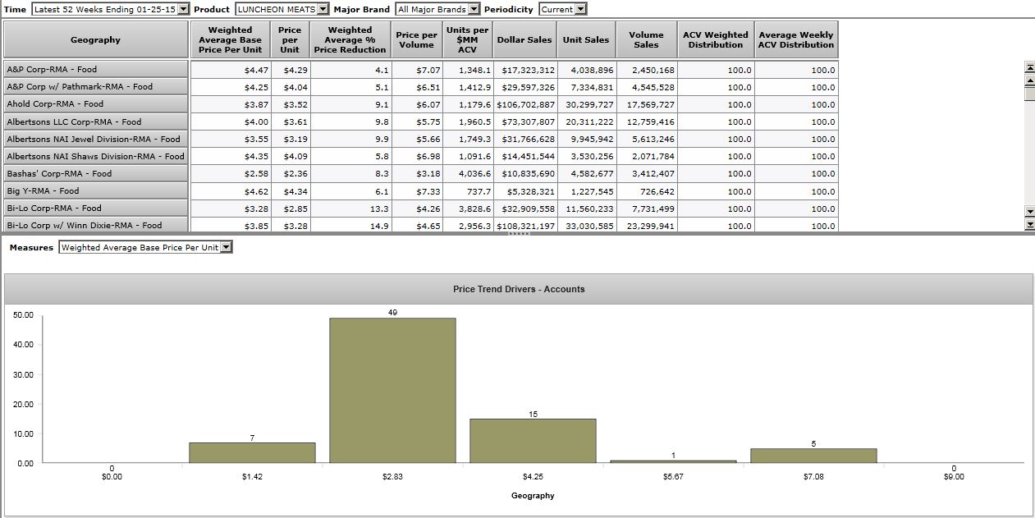Click the tallest chart bar labeled 49
Image resolution: width=1035 pixels, height=518 pixels.
[392, 390]
